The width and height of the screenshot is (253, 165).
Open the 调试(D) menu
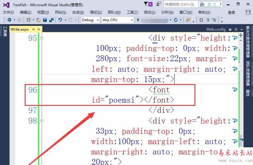pyautogui.click(x=96, y=12)
